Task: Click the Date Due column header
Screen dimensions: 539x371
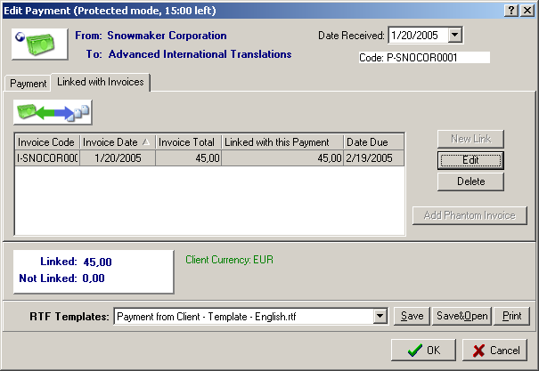Action: (373, 142)
